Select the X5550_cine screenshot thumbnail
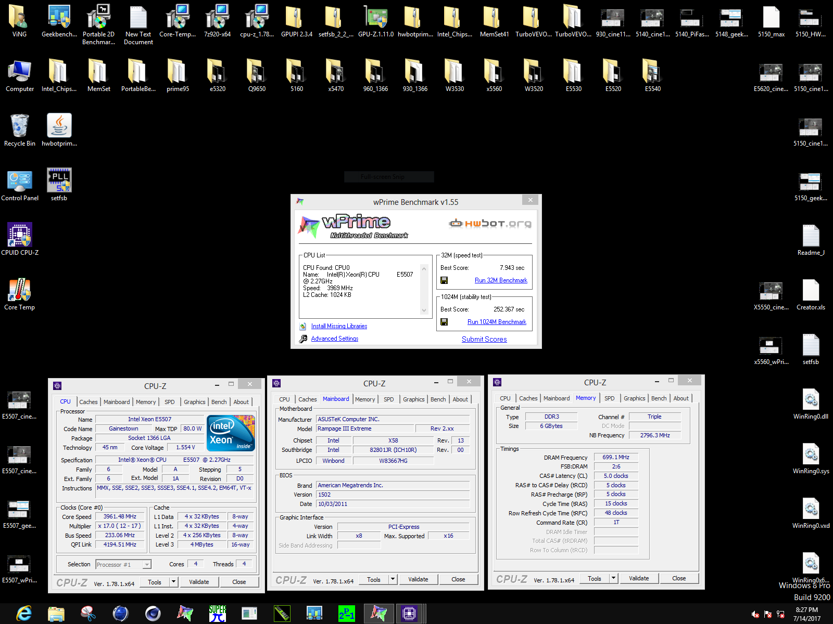Viewport: 833px width, 624px height. pyautogui.click(x=771, y=294)
